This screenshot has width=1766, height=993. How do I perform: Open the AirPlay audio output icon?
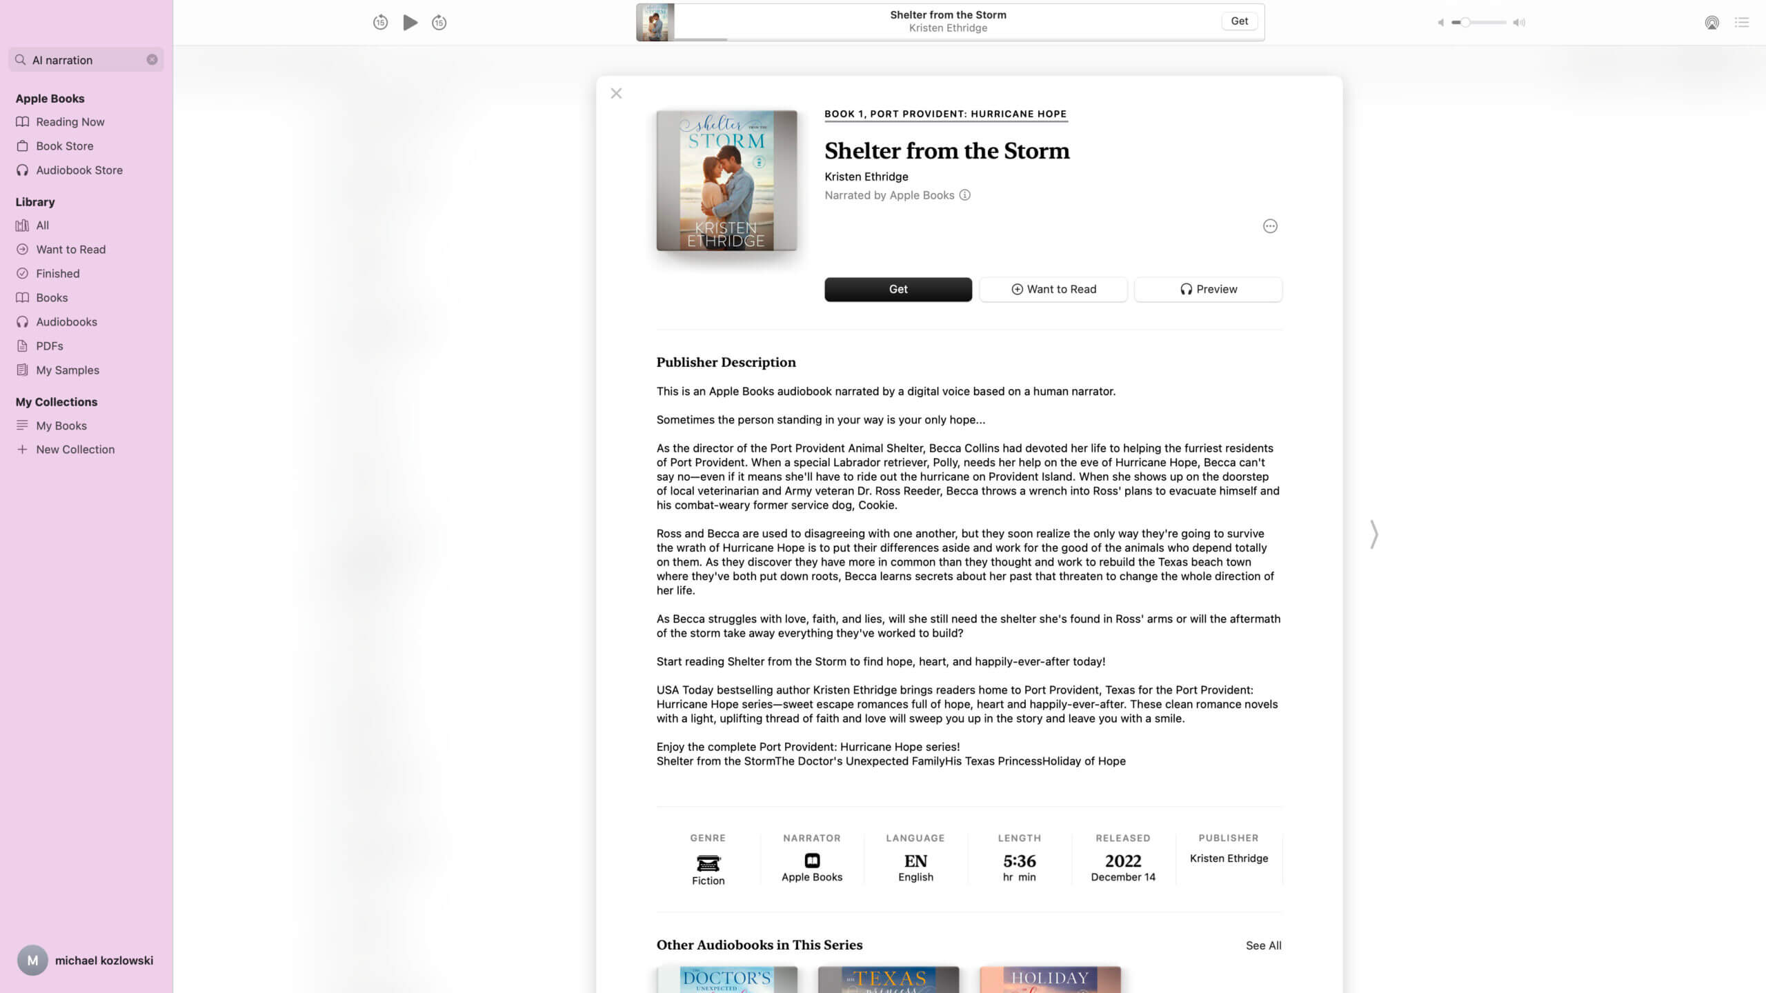(x=1712, y=22)
